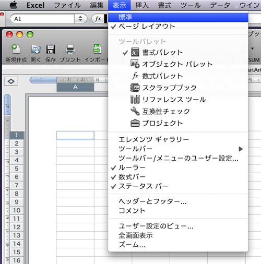Open the ツール menu
Screen dimensions: 261x264
(191, 5)
